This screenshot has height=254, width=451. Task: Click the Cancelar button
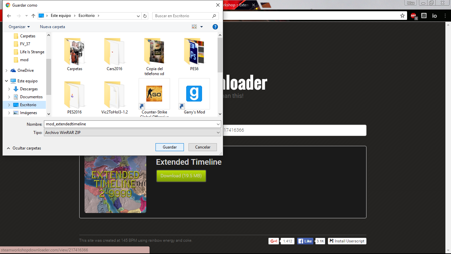(x=203, y=147)
